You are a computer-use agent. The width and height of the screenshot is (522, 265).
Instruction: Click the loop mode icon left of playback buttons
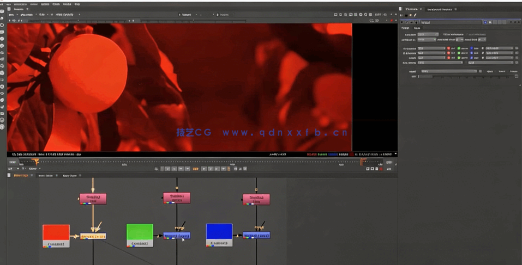(x=157, y=169)
